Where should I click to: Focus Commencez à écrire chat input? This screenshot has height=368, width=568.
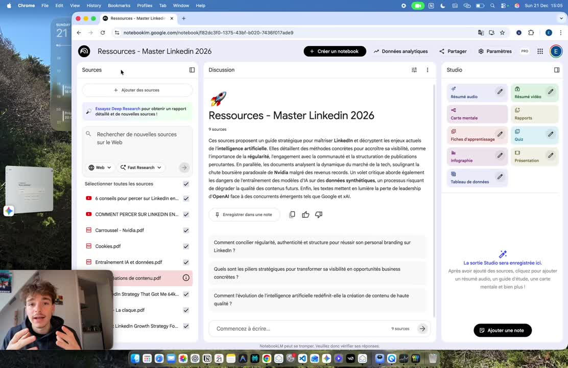coord(302,329)
